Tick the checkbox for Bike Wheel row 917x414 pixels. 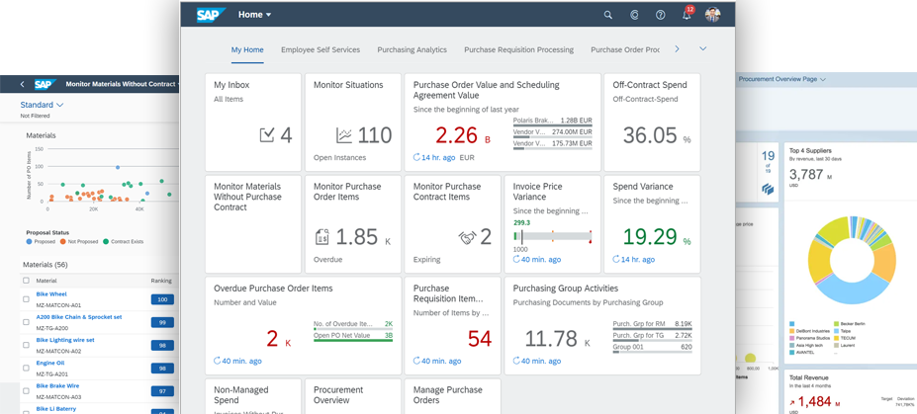26,298
